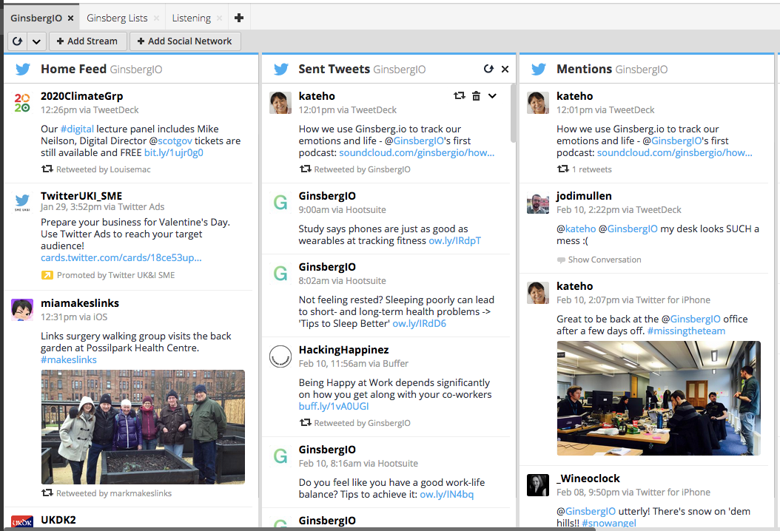Open _Wineoclock avatar
780x531 pixels.
coord(538,484)
